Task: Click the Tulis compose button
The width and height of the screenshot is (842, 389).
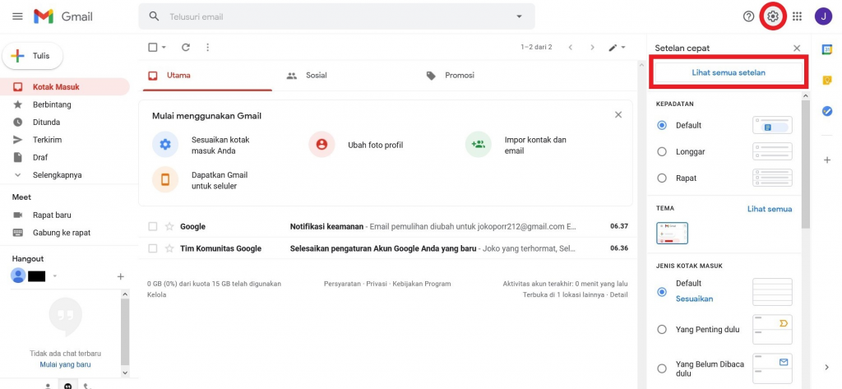Action: [x=33, y=56]
